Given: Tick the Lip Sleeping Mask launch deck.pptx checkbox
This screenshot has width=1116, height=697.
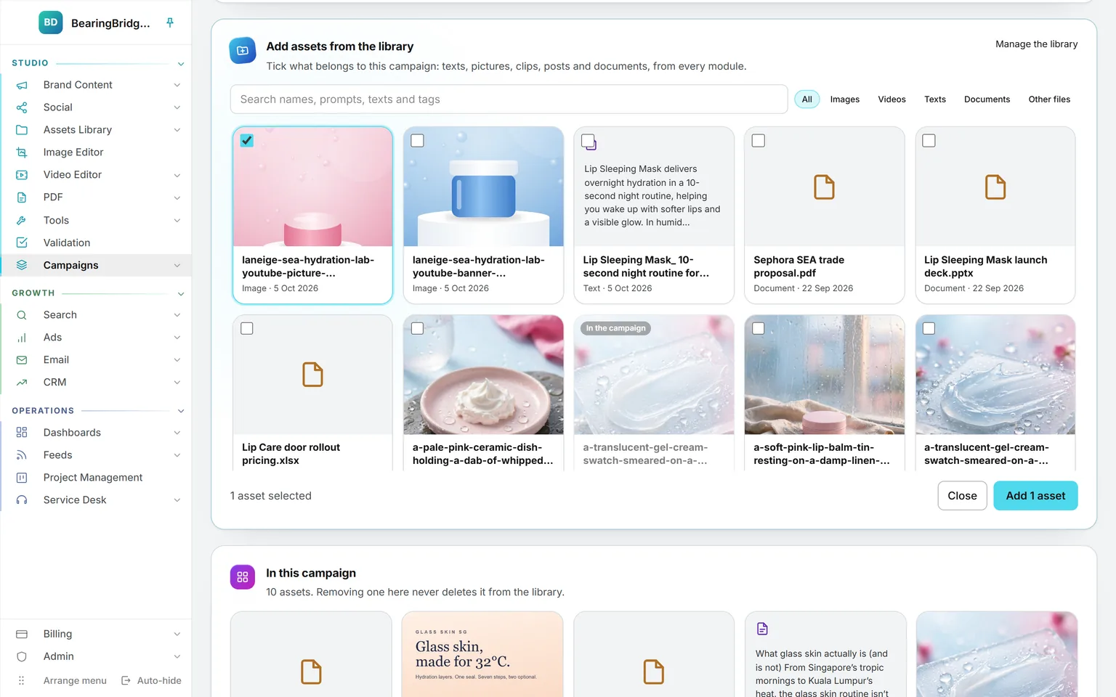Looking at the screenshot, I should coord(929,141).
